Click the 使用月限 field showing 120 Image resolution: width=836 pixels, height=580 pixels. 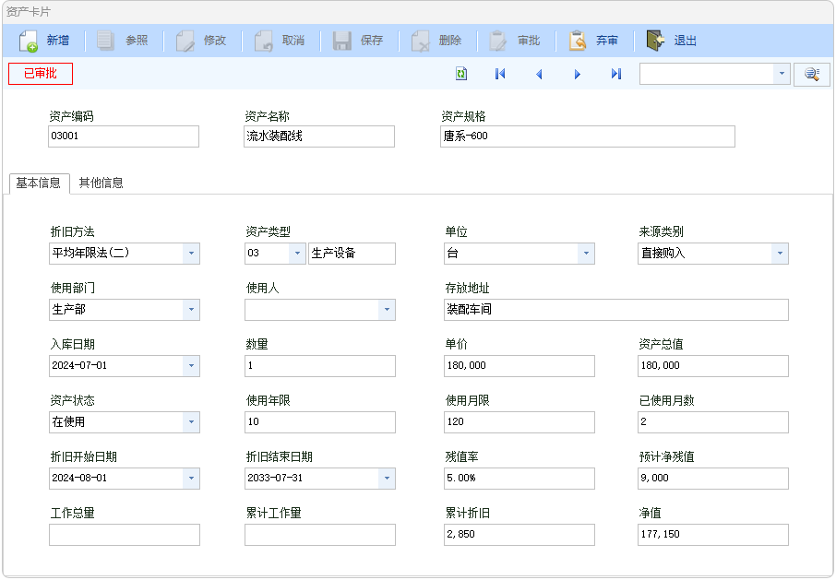520,422
